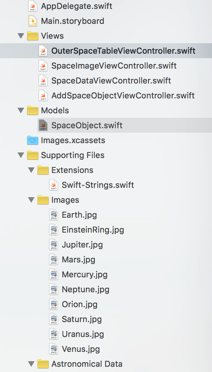Select the SpaceDataViewController.swift label
The height and width of the screenshot is (372, 212).
pyautogui.click(x=111, y=81)
